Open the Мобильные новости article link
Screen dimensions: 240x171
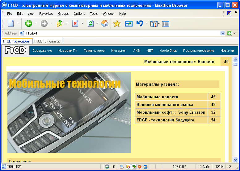click(x=157, y=97)
